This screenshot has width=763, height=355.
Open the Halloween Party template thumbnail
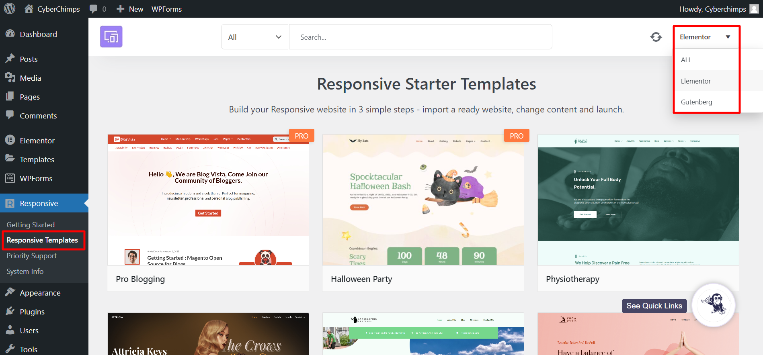click(x=423, y=200)
